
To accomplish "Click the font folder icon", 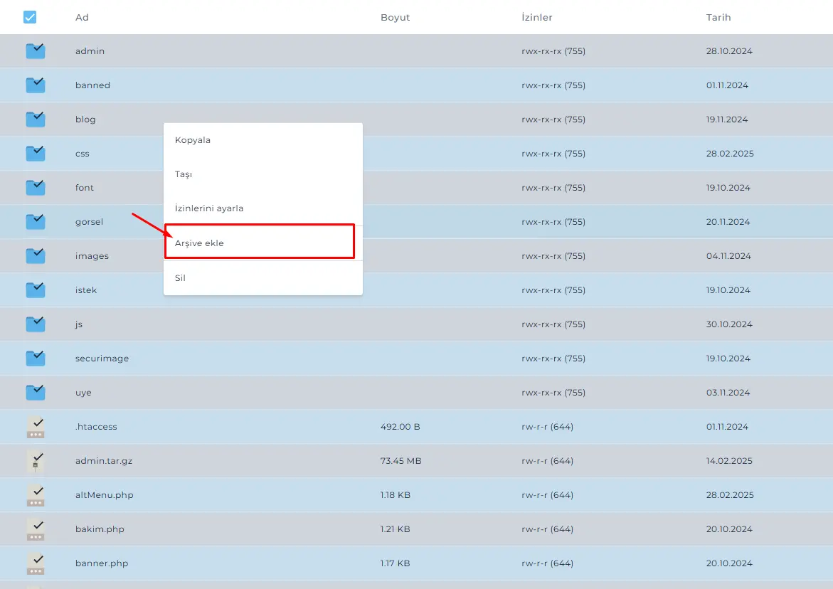I will (x=36, y=188).
